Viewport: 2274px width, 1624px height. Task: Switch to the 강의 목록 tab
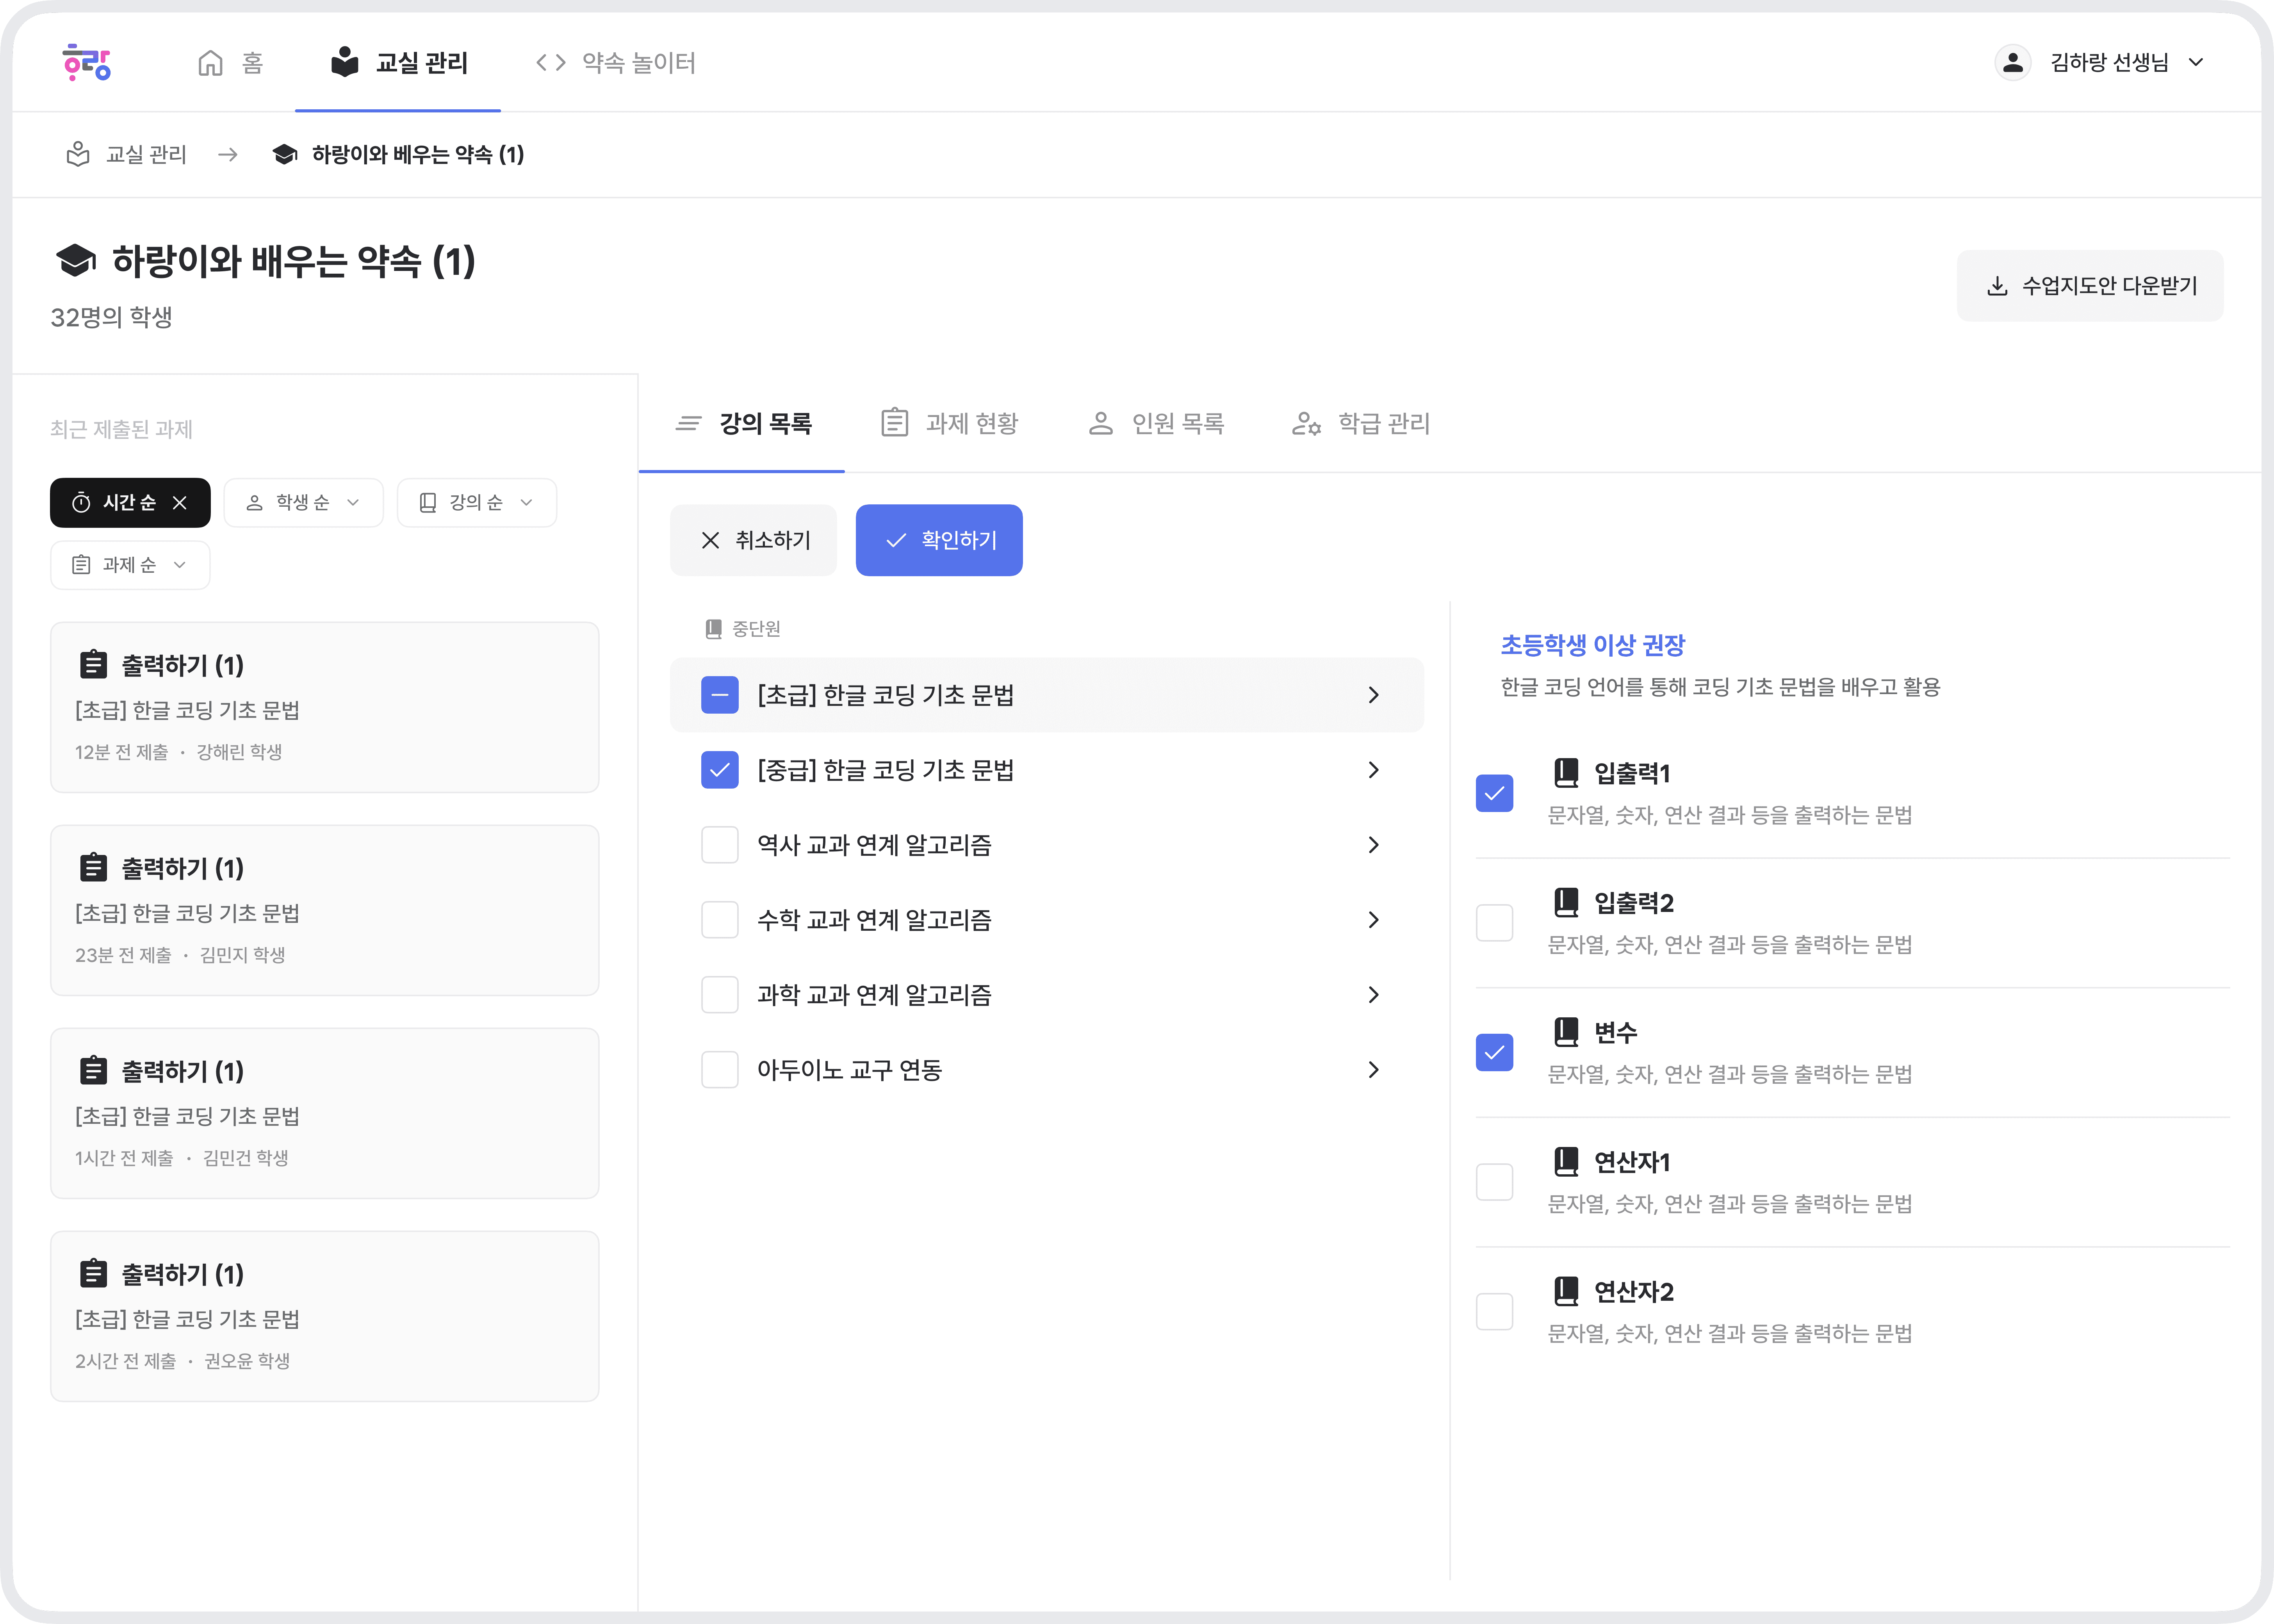[742, 424]
